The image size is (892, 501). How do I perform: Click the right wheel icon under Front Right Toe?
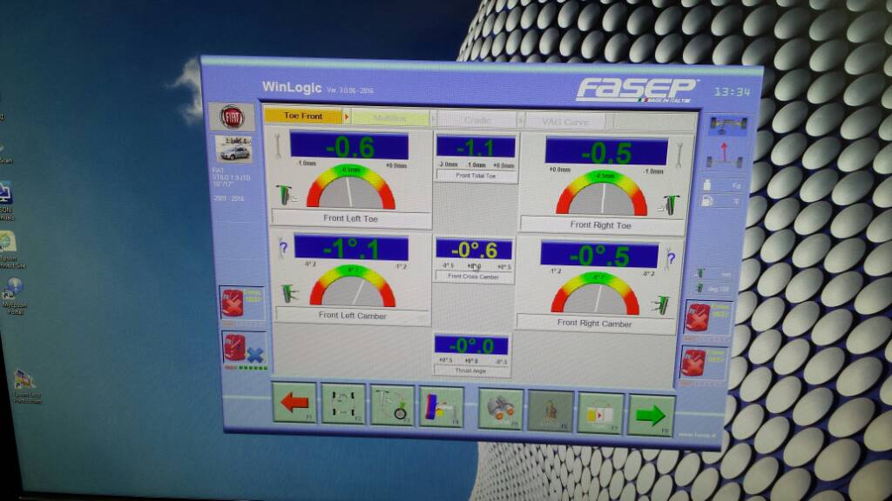670,205
